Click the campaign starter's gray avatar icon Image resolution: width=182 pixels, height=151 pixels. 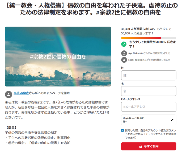9,94
